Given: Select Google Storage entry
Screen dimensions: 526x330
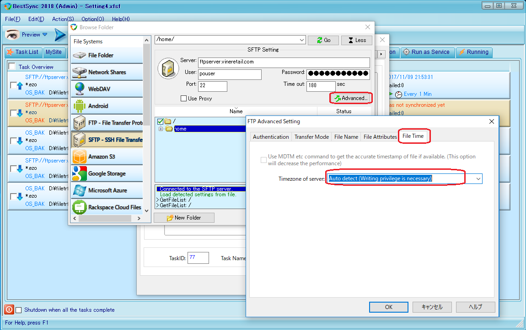Looking at the screenshot, I should click(107, 173).
